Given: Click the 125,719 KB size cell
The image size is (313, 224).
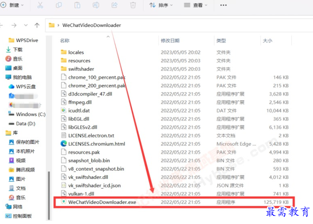Looking at the screenshot, I should pos(276,202).
